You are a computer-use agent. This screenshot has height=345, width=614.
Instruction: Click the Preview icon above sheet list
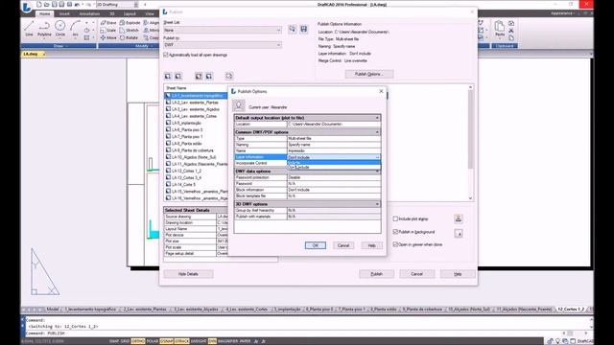pos(229,76)
